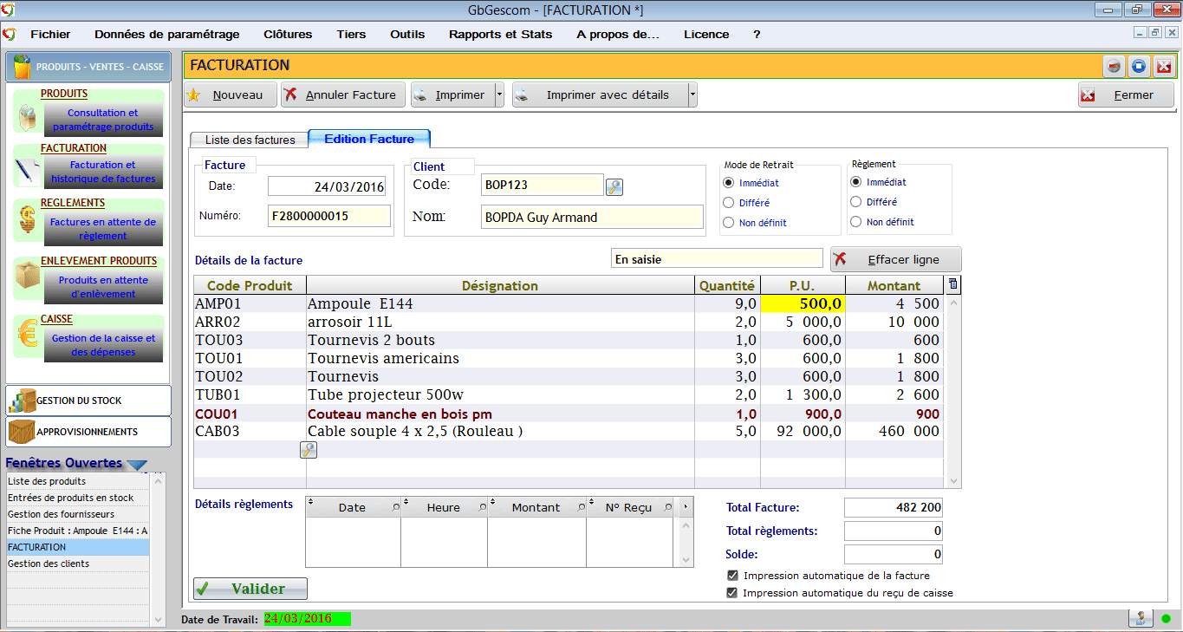Select Différé under Mode de Retrait
The height and width of the screenshot is (632, 1183).
coord(729,203)
